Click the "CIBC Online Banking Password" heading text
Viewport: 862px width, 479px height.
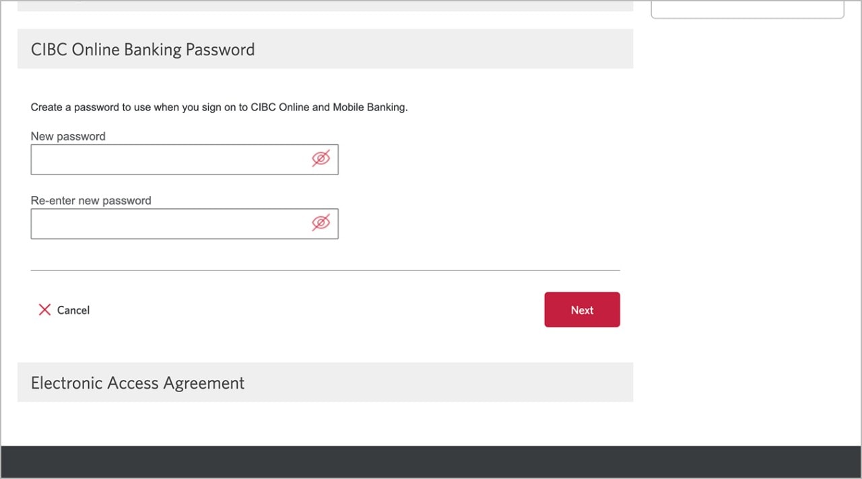coord(143,50)
